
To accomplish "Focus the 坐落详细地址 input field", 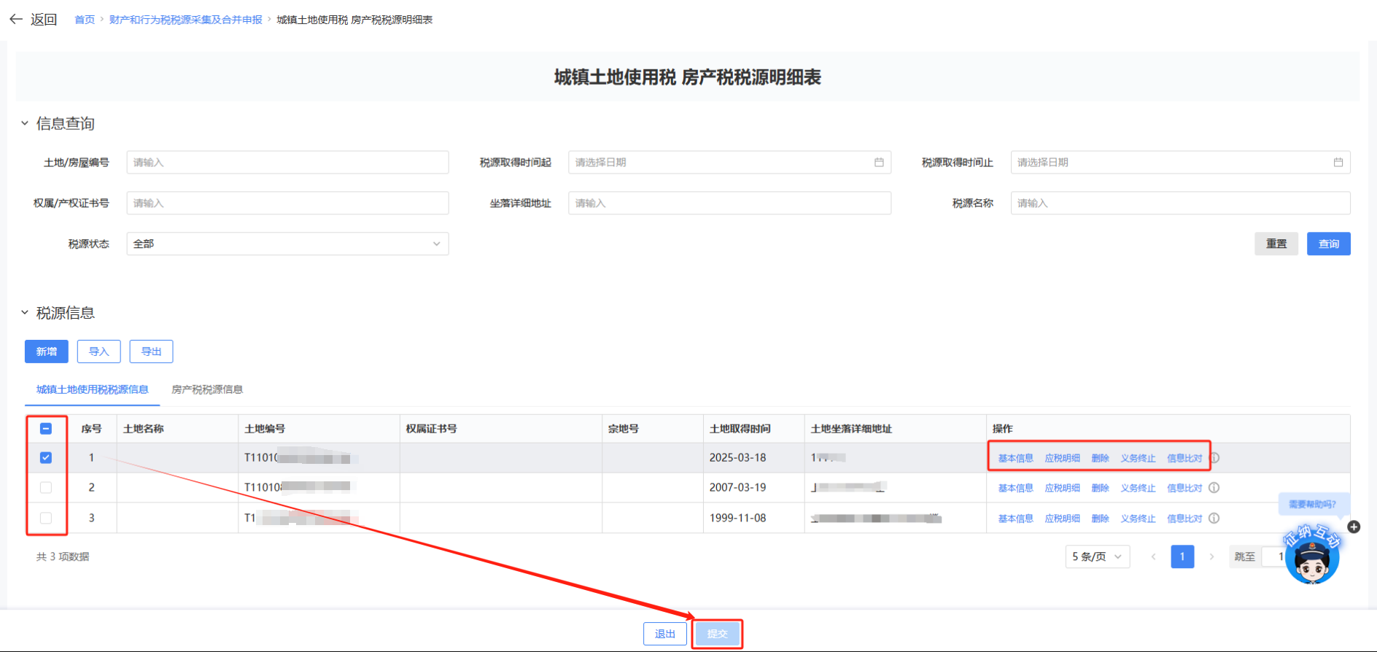I will click(729, 203).
